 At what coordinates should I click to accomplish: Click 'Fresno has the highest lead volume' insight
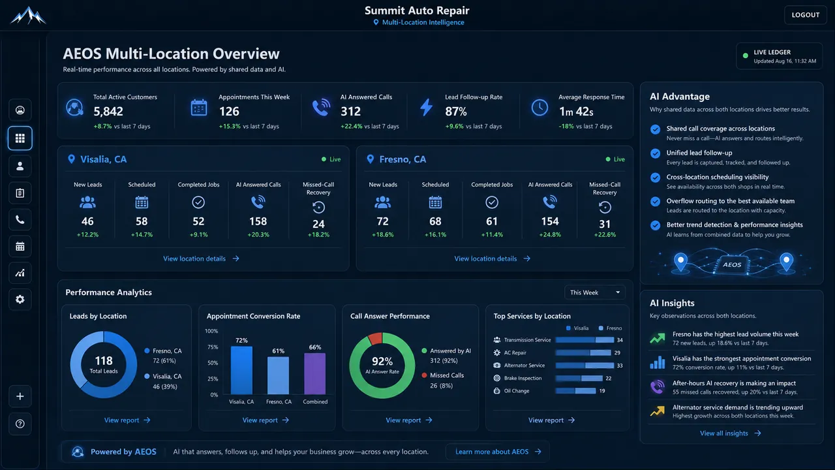(x=731, y=338)
